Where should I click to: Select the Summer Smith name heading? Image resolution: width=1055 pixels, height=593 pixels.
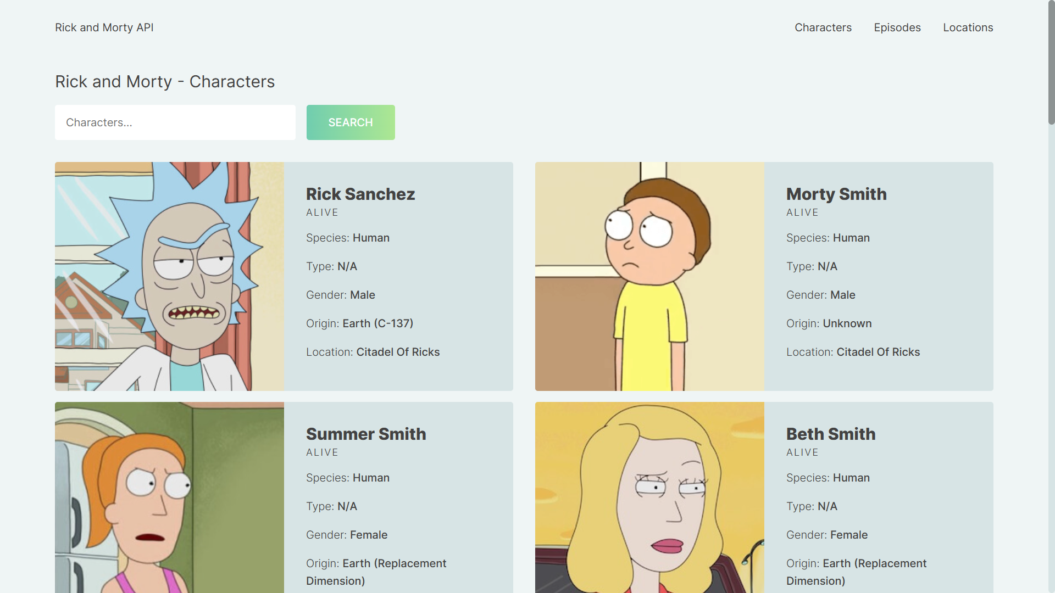(x=365, y=434)
